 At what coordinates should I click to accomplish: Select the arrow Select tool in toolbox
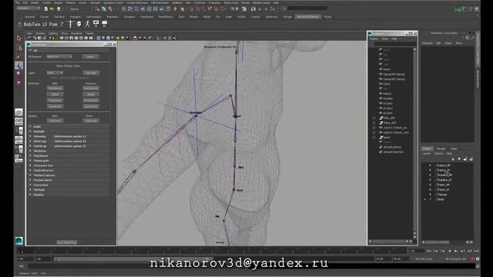(18, 38)
